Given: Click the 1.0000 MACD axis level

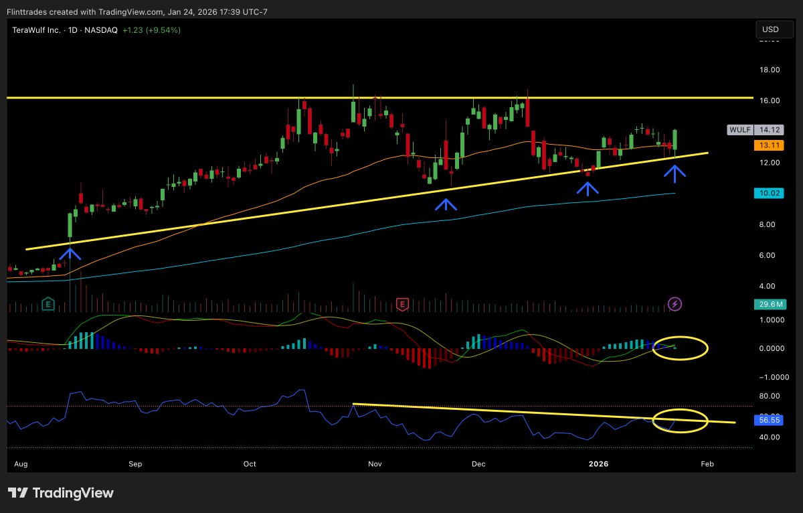Looking at the screenshot, I should pos(772,320).
